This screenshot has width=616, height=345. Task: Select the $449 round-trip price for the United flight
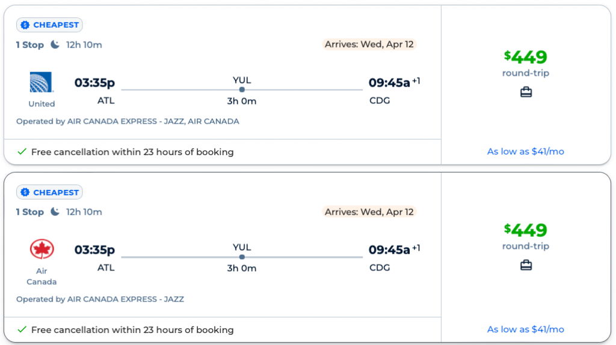[x=525, y=58]
